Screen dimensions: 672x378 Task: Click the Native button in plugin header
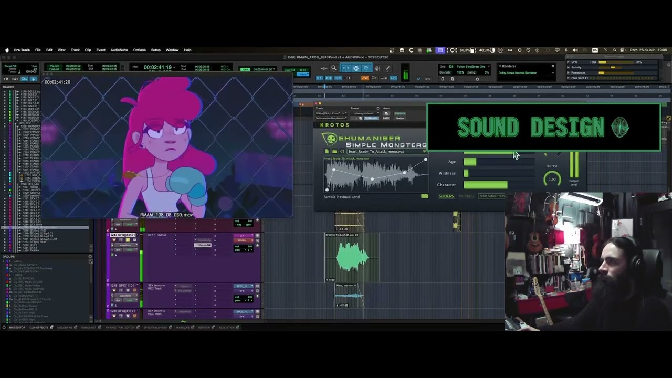pos(400,118)
